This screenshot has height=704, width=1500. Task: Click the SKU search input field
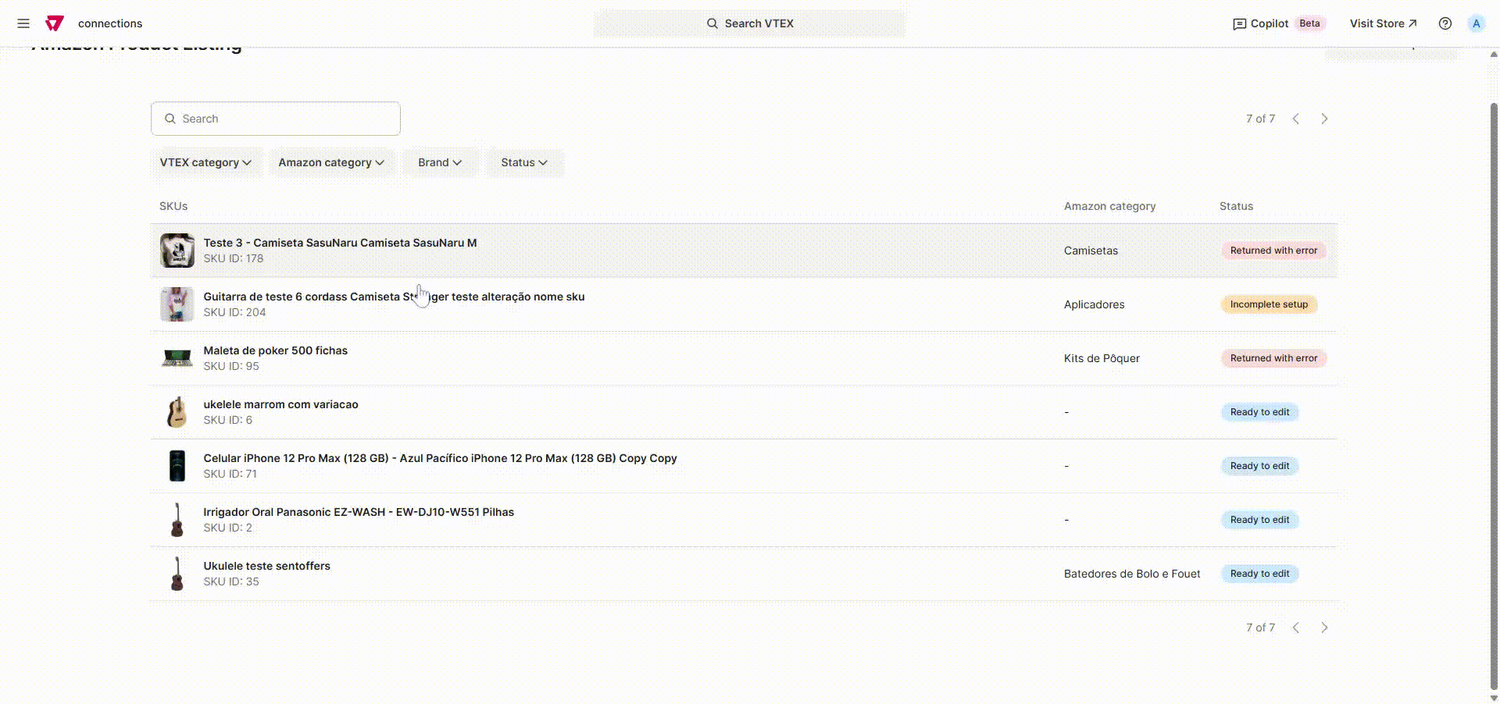[x=276, y=119]
